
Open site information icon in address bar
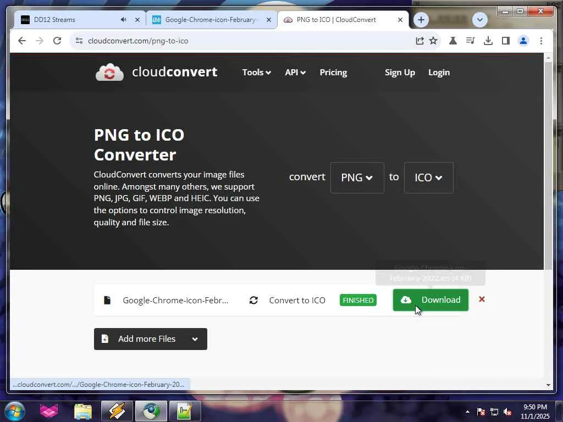(79, 41)
